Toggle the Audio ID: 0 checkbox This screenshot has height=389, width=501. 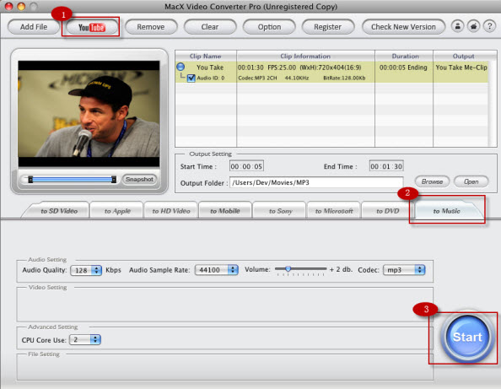tap(191, 78)
